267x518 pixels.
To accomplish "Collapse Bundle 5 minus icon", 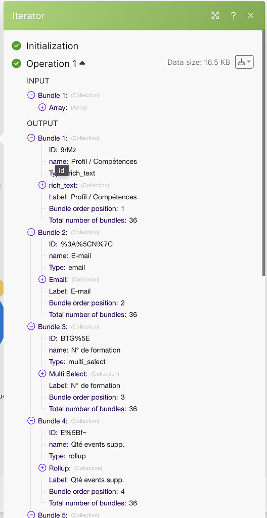I will point(31,514).
